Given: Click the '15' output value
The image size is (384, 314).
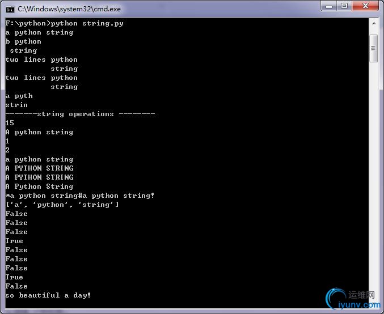Looking at the screenshot, I should tap(10, 123).
